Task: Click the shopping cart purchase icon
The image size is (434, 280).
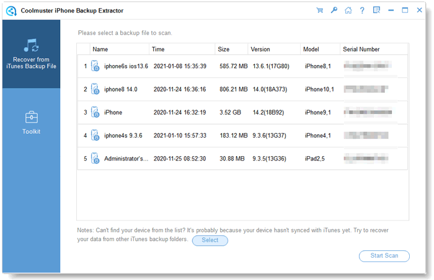Action: point(319,11)
